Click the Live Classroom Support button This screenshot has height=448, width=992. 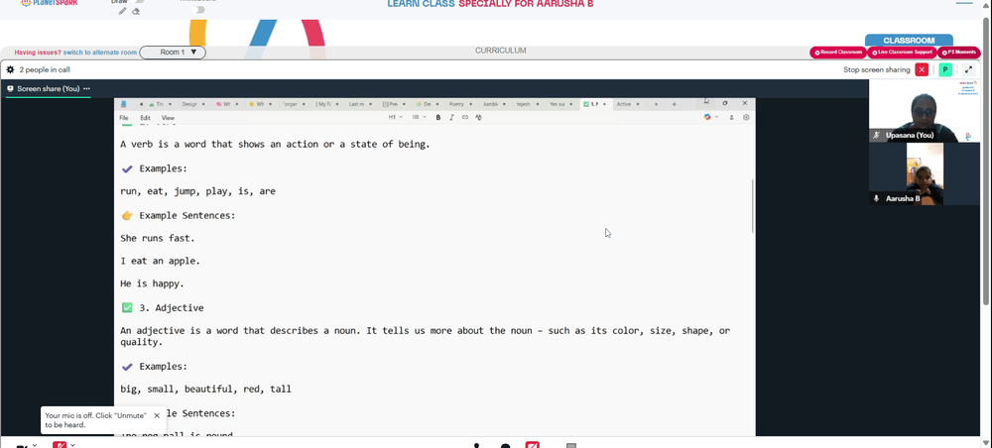pyautogui.click(x=902, y=53)
